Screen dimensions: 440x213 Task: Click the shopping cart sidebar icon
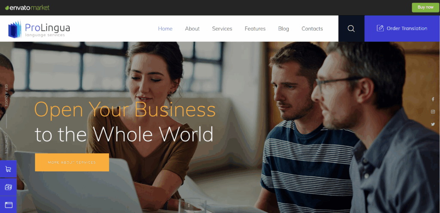9,169
